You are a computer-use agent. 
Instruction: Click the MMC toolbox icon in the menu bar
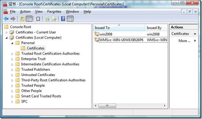pos(5,12)
